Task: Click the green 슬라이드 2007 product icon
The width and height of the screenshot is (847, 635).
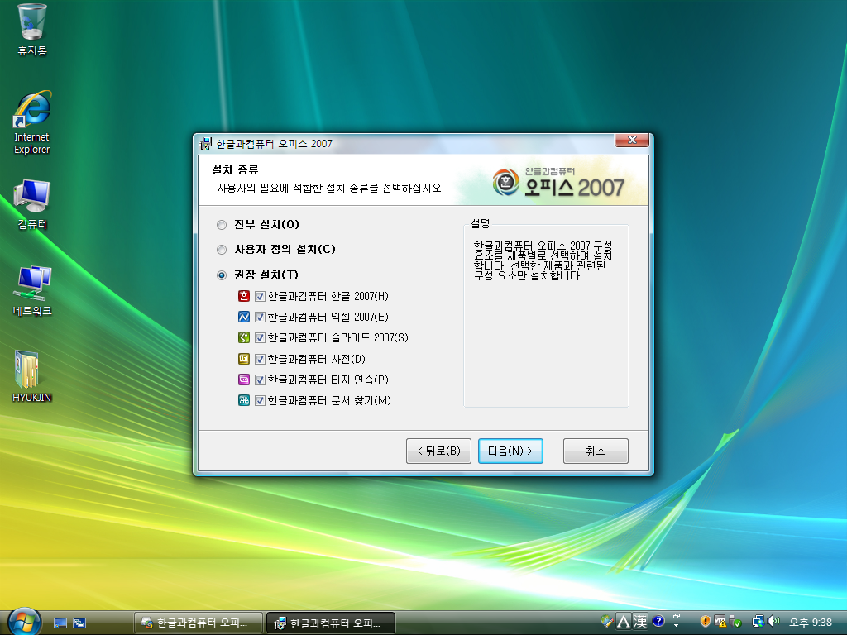Action: [x=244, y=337]
